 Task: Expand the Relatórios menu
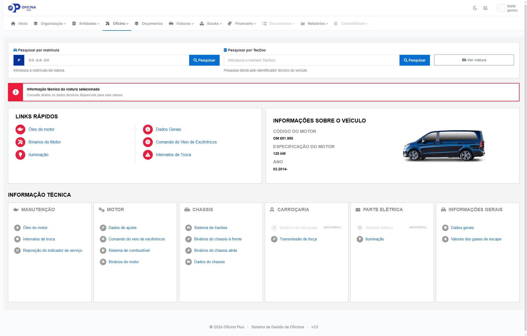[x=314, y=24]
